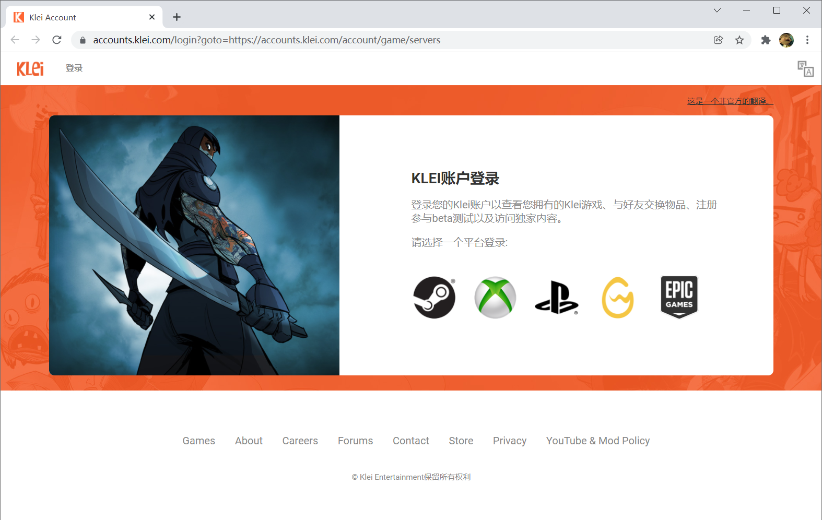The image size is (822, 520).
Task: Click the ninja artwork image
Action: [x=194, y=245]
